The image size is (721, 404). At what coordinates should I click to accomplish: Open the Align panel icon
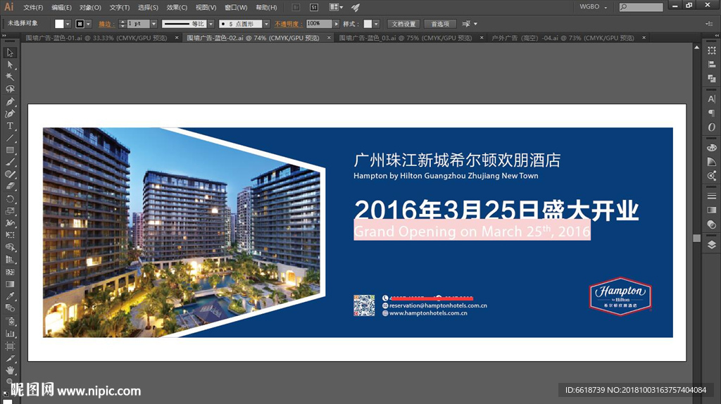(711, 65)
